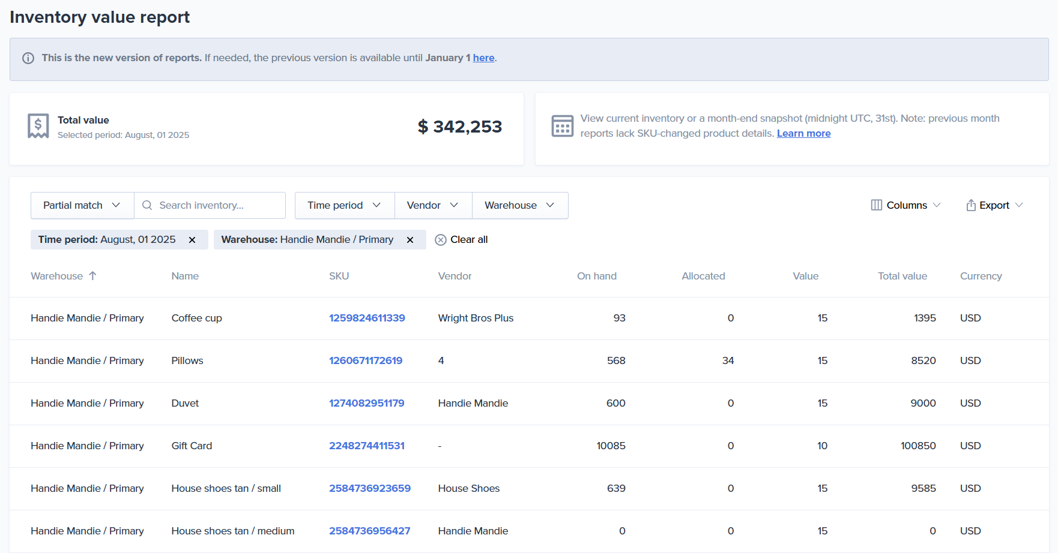Open the Vendor filter dropdown
Screen dimensions: 1058x553
(432, 205)
